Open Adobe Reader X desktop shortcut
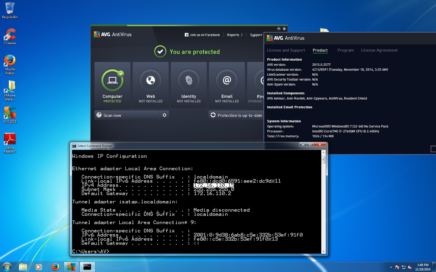Image resolution: width=436 pixels, height=272 pixels. [10, 143]
